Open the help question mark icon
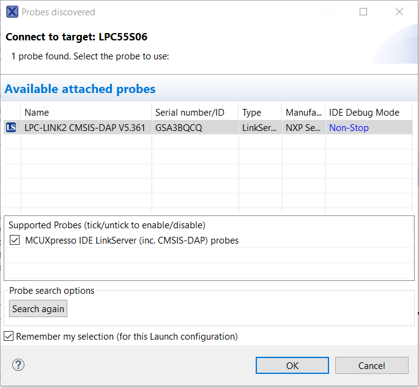The width and height of the screenshot is (419, 388). tap(18, 365)
